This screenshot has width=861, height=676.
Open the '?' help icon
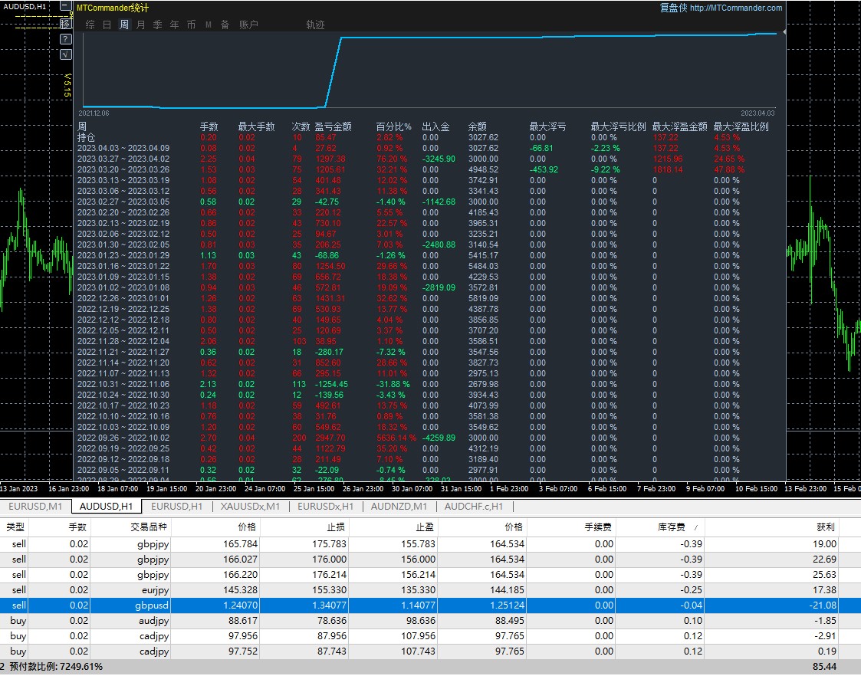(65, 39)
